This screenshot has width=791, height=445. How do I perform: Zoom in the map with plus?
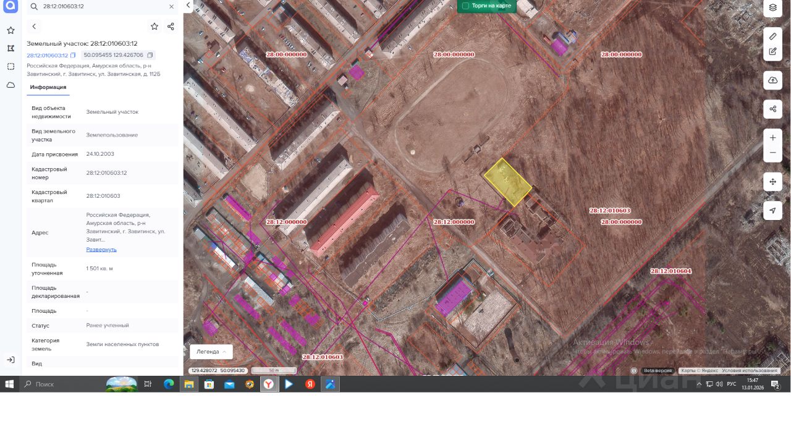tap(772, 138)
